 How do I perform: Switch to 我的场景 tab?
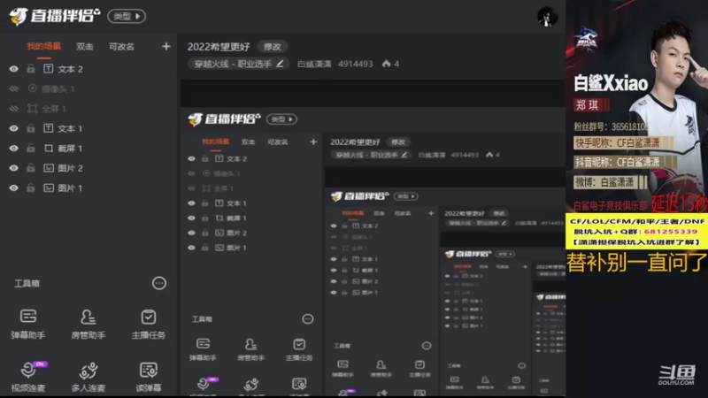click(43, 47)
